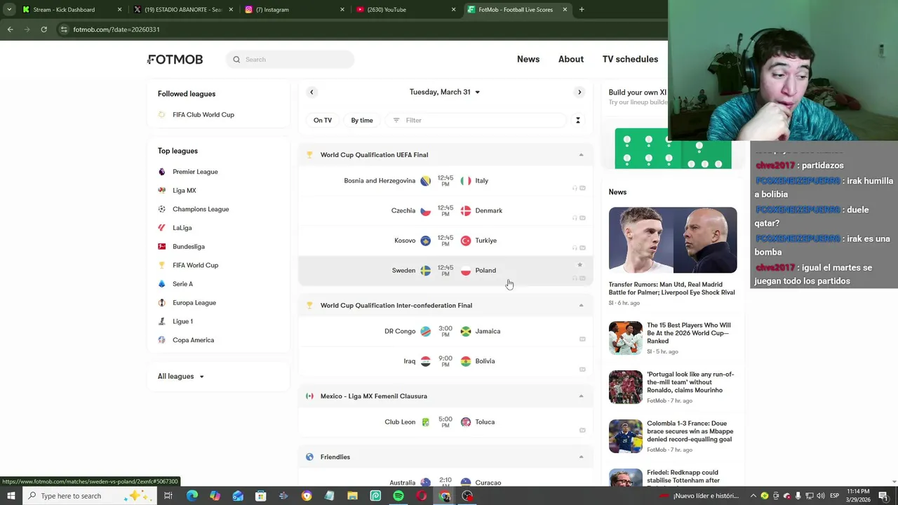The height and width of the screenshot is (505, 898).
Task: Collapse the Friendlies section
Action: [581, 457]
